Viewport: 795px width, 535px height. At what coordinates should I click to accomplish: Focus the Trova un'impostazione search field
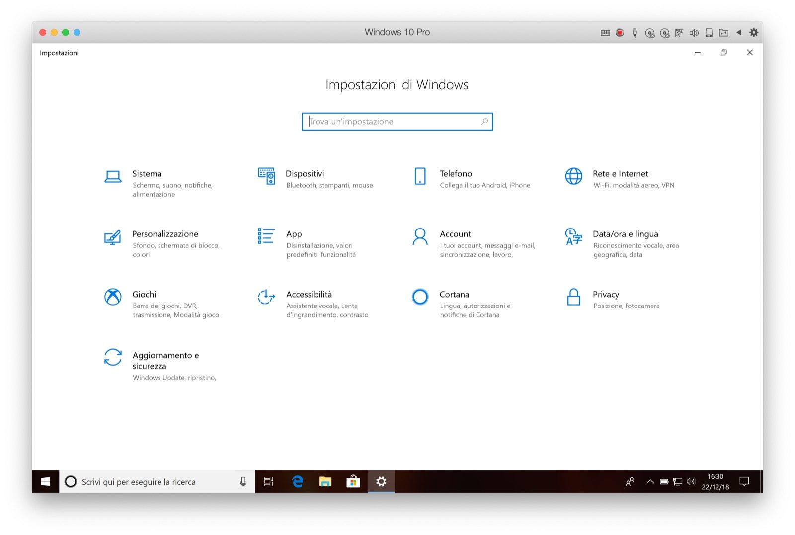click(397, 122)
